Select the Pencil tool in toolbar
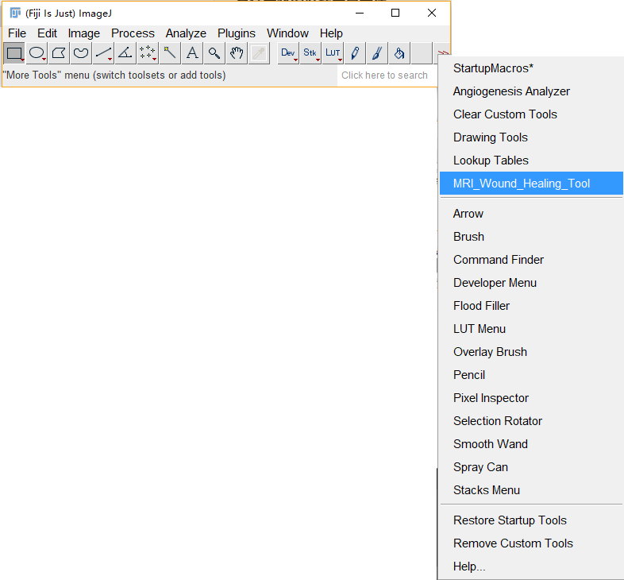This screenshot has width=624, height=580. pyautogui.click(x=355, y=53)
